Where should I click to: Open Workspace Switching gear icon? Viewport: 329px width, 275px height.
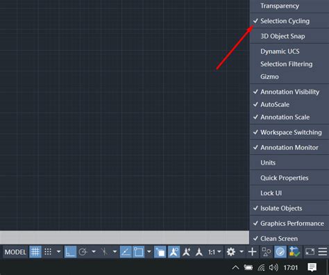tap(230, 251)
